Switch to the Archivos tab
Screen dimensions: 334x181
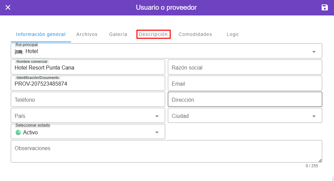point(87,34)
